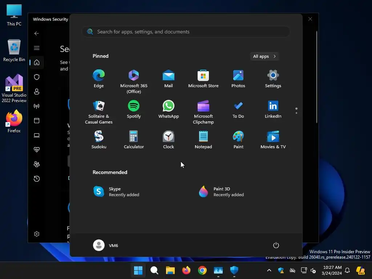Screen dimensions: 372x279
Task: Open recommended Skype app
Action: click(x=116, y=192)
